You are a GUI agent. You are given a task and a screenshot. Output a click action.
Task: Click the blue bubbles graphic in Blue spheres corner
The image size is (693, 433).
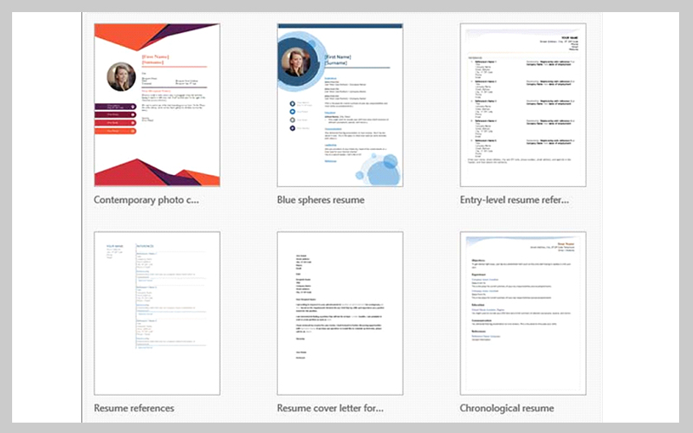[381, 169]
